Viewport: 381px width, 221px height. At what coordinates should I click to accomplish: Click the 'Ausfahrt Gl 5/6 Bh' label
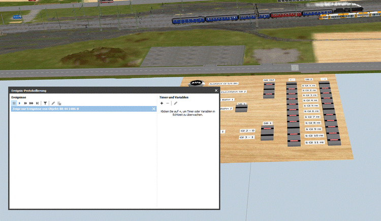point(224,83)
